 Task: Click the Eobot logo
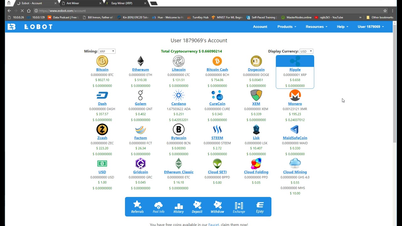(x=30, y=27)
